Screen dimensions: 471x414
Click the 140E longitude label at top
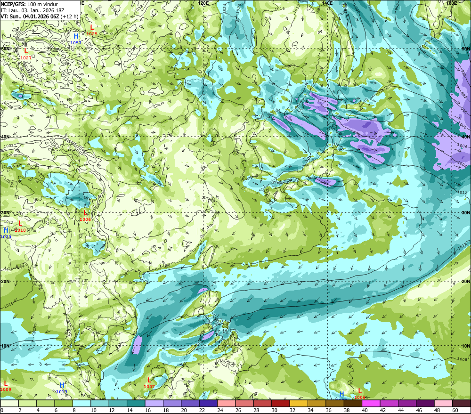tap(327, 3)
